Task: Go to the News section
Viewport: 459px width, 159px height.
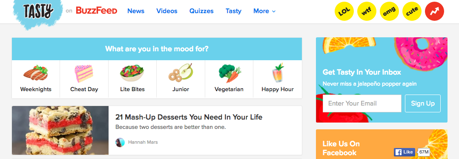Action: click(136, 11)
